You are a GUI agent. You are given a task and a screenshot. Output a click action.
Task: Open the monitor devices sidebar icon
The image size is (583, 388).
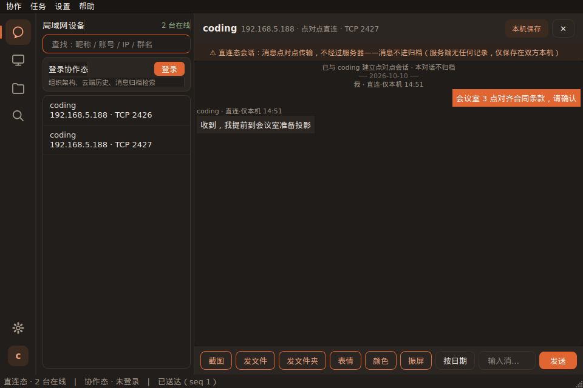coord(18,60)
